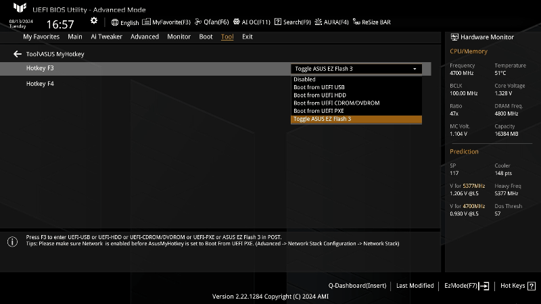Viewport: 541px width, 304px height.
Task: Click the Version 2.22.1284 copyright text
Action: pos(270,297)
